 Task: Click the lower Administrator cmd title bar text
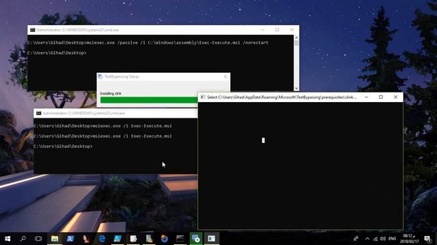[x=84, y=113]
